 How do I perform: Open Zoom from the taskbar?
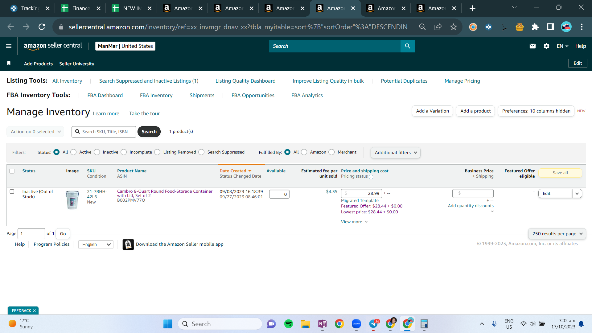pyautogui.click(x=356, y=324)
